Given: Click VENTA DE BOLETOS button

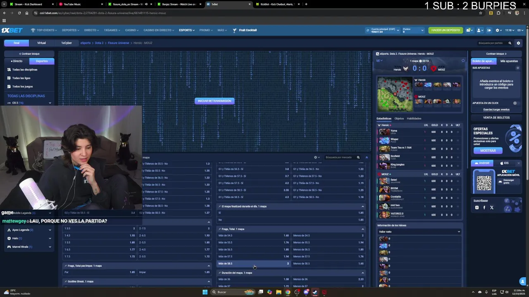Looking at the screenshot, I should click(x=496, y=118).
